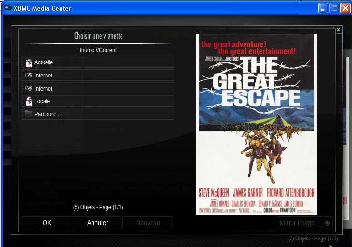
Task: Click the Parcourir folder icon
Action: (29, 114)
